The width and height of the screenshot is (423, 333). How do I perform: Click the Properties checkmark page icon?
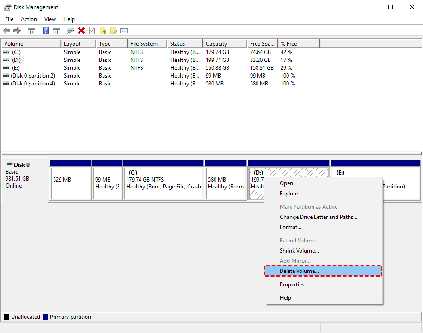coord(92,30)
